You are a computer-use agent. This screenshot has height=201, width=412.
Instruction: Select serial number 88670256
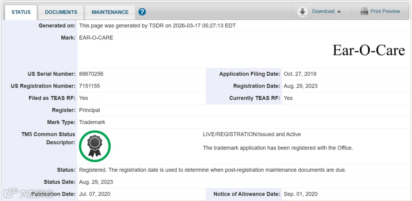click(x=91, y=74)
